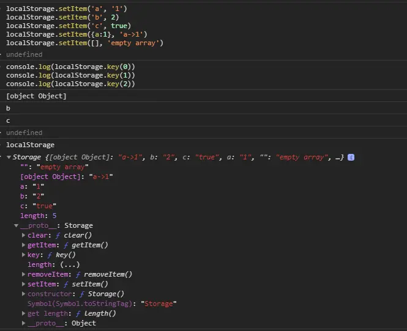Screen dimensions: 407x331
Task: Click [object Object]: "a->1" property row
Action: [67, 176]
